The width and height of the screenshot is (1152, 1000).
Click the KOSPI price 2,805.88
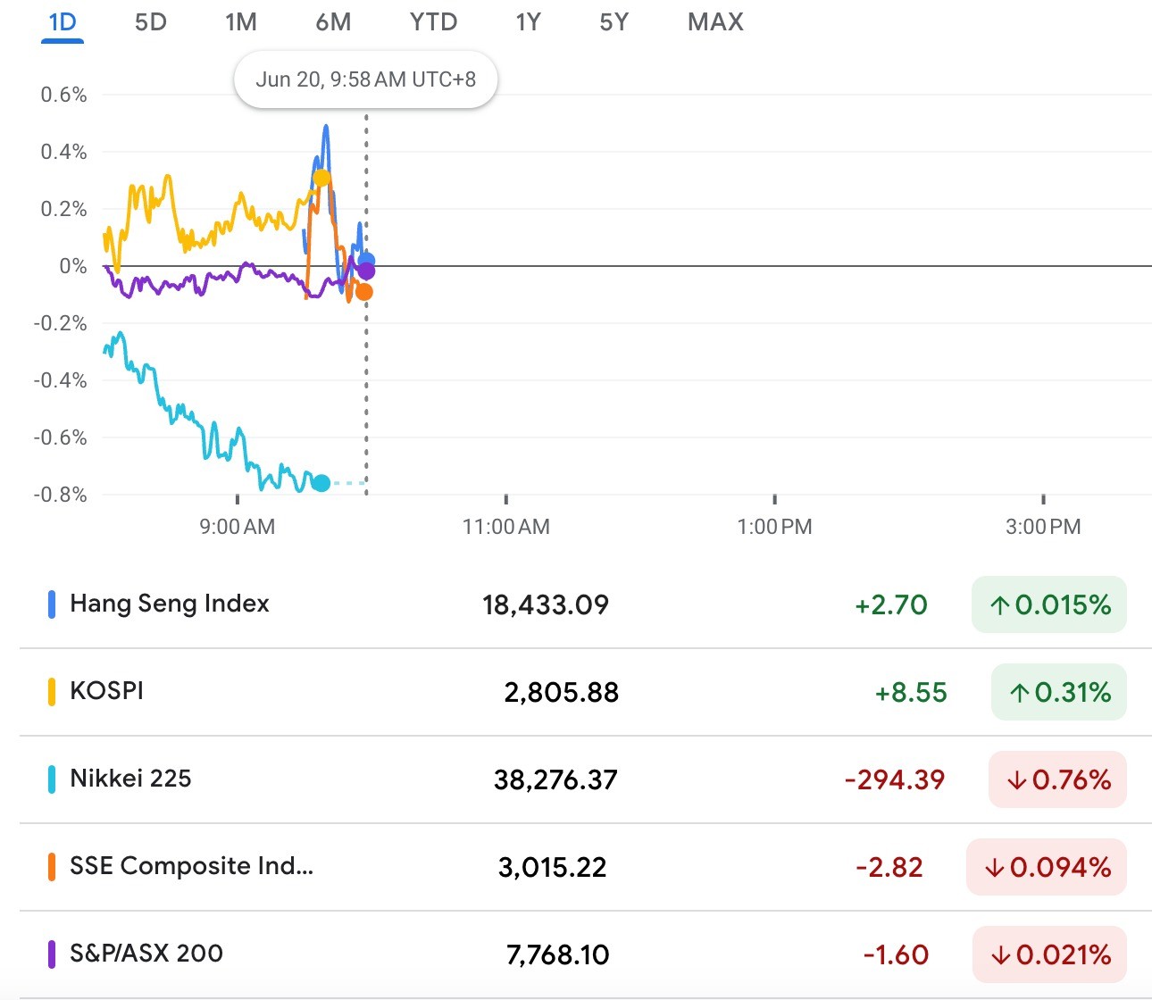561,693
